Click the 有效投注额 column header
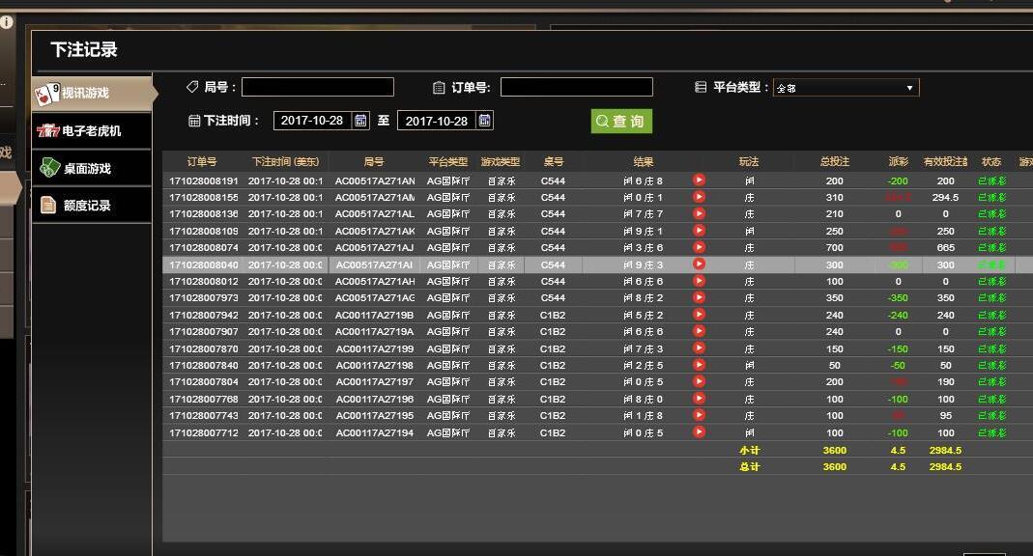 pos(945,162)
